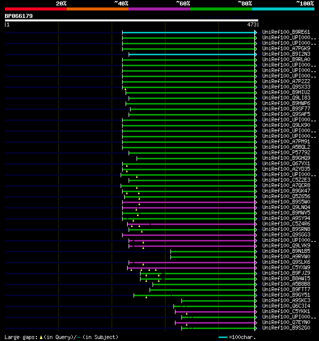
Task: Select the UniRef100_B9HWP6 label
Action: [x=286, y=103]
